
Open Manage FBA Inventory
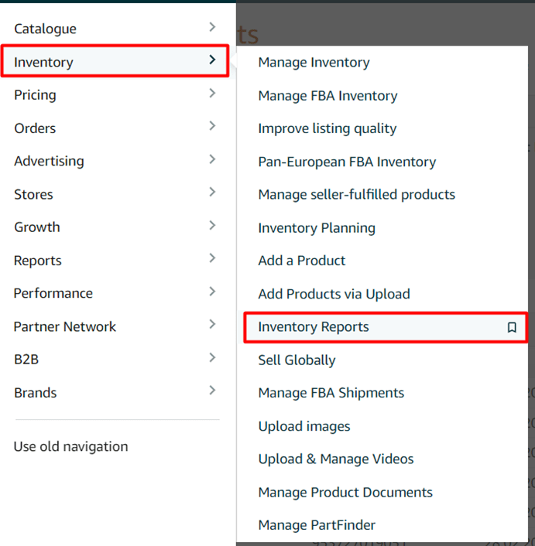(x=328, y=96)
